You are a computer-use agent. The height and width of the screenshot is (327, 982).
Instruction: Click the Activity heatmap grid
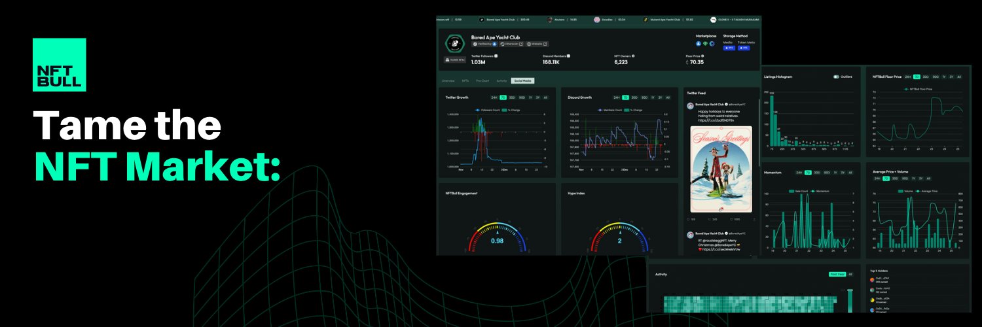point(750,303)
